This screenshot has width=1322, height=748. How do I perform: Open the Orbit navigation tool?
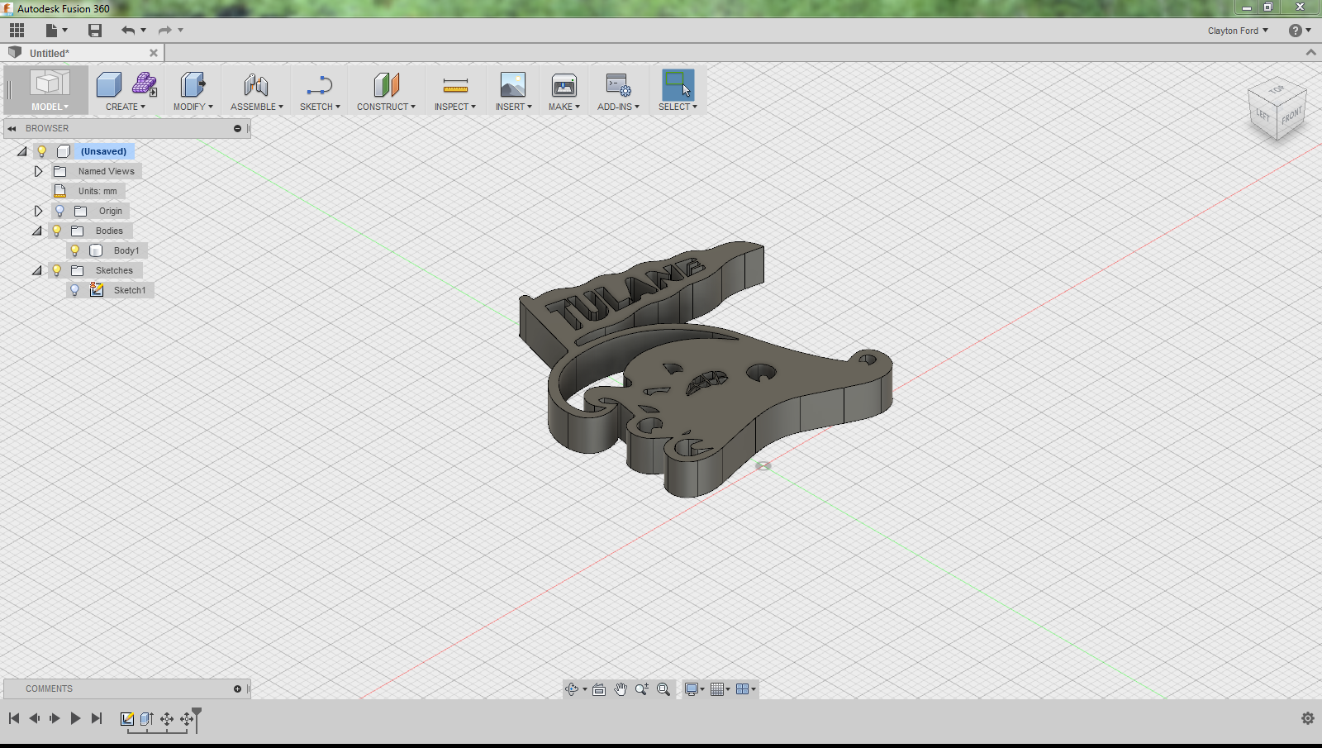pyautogui.click(x=572, y=689)
